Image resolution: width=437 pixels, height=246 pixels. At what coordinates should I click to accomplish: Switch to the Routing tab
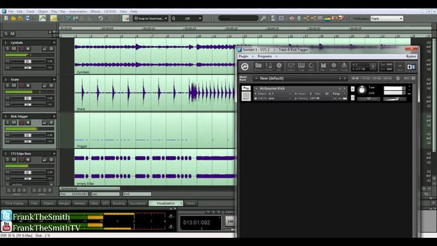point(119,204)
